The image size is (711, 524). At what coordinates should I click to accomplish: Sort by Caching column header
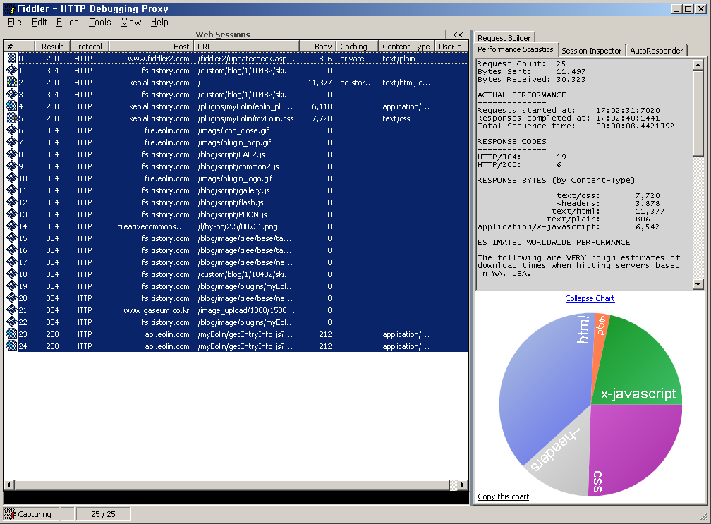pyautogui.click(x=358, y=47)
